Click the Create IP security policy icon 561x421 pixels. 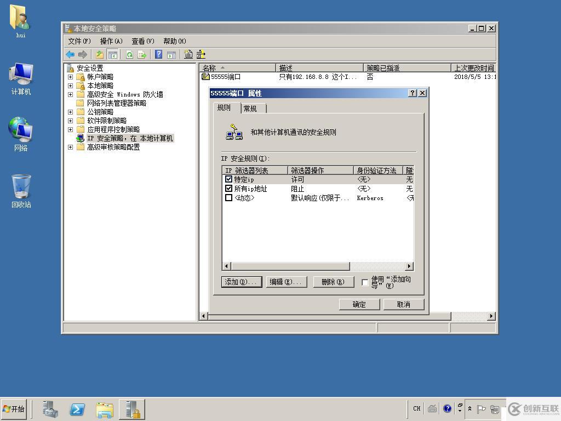(x=188, y=54)
